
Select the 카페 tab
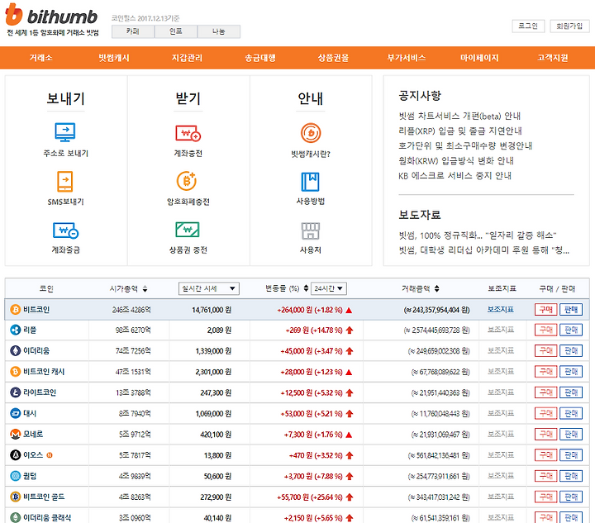tap(133, 31)
